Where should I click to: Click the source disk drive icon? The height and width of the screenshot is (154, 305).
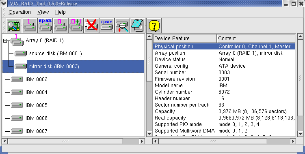tap(21, 53)
